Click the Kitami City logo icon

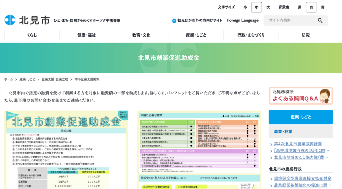pyautogui.click(x=10, y=20)
